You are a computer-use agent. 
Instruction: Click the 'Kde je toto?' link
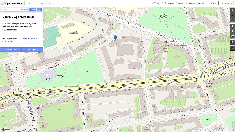tap(25, 10)
